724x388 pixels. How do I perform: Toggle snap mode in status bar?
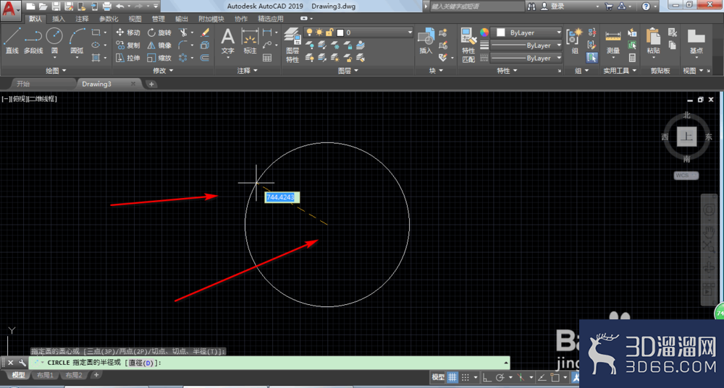[466, 377]
